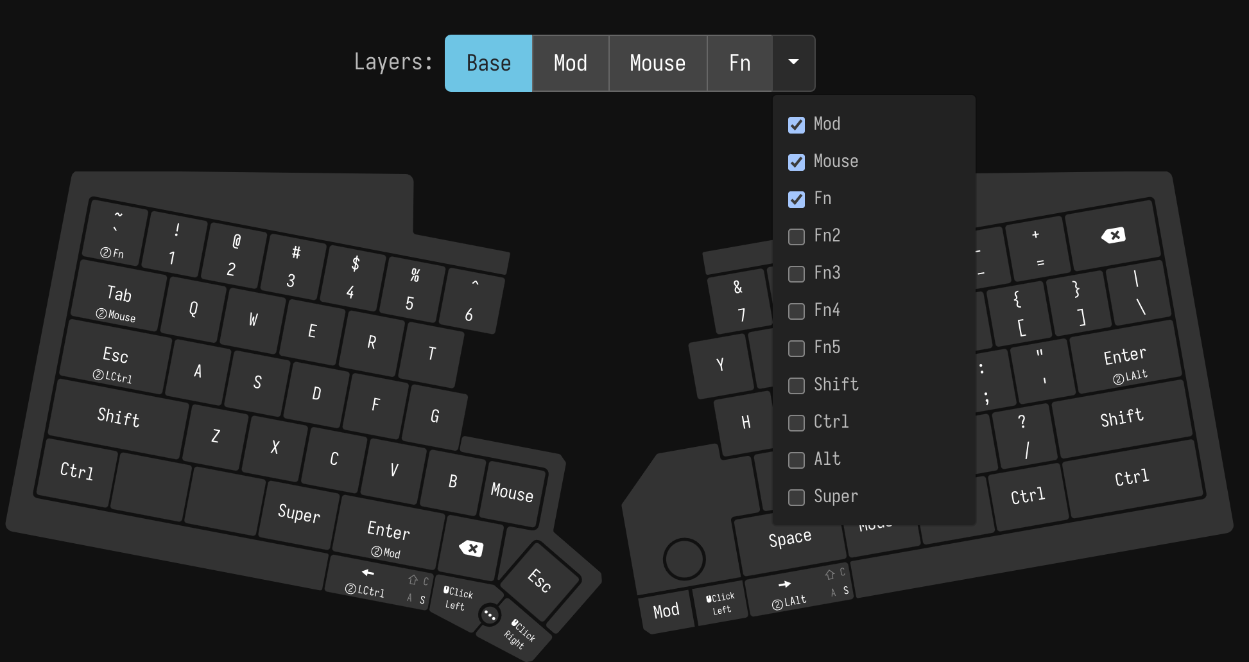The height and width of the screenshot is (662, 1249).
Task: Uncheck the Mouse layer checkbox
Action: point(797,162)
